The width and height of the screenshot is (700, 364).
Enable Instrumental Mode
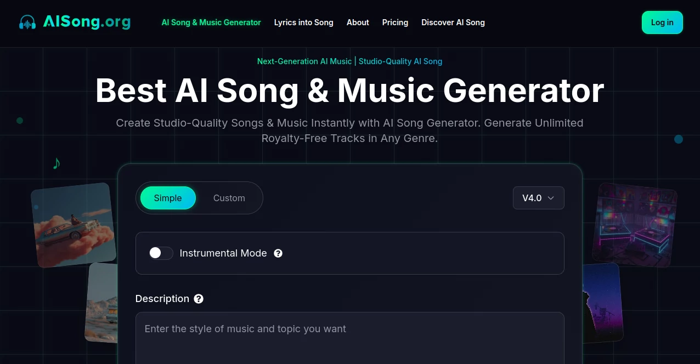point(161,253)
